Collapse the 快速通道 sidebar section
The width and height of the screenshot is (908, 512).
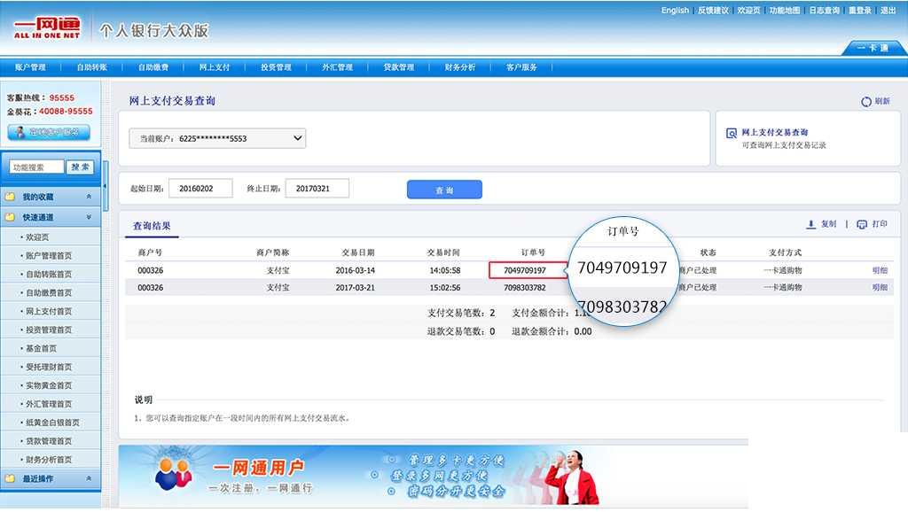tap(88, 217)
